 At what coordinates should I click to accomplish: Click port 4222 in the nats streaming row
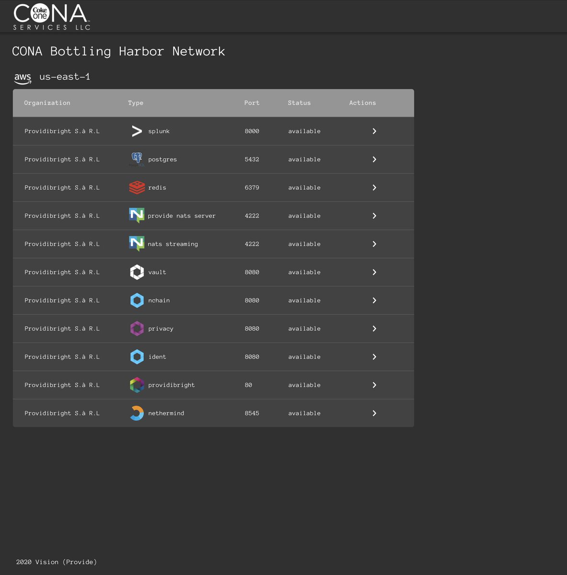[x=252, y=244]
